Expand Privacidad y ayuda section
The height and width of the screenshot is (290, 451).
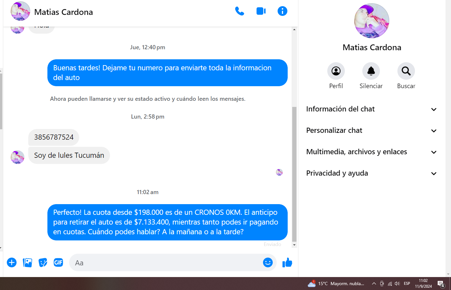pos(371,173)
